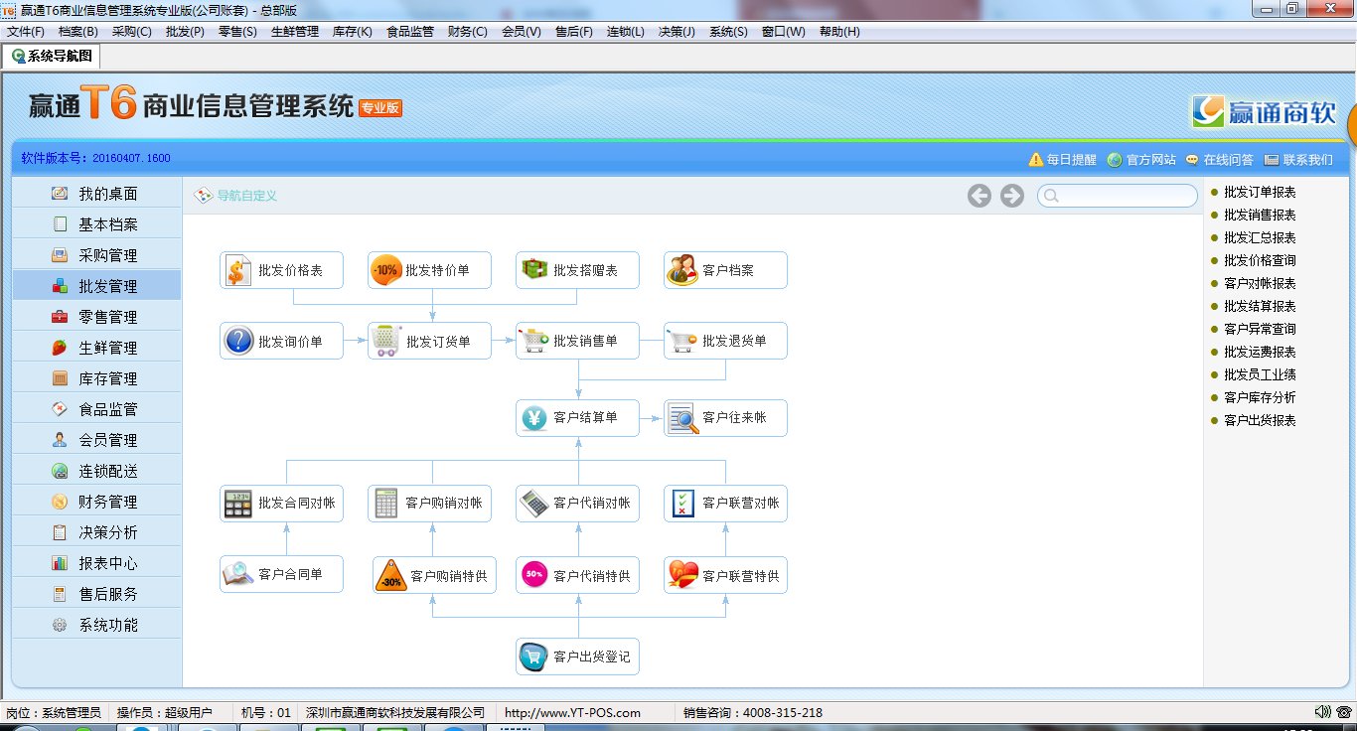The height and width of the screenshot is (731, 1357).
Task: Open 客户购销特供 -30% tag node
Action: coord(434,575)
